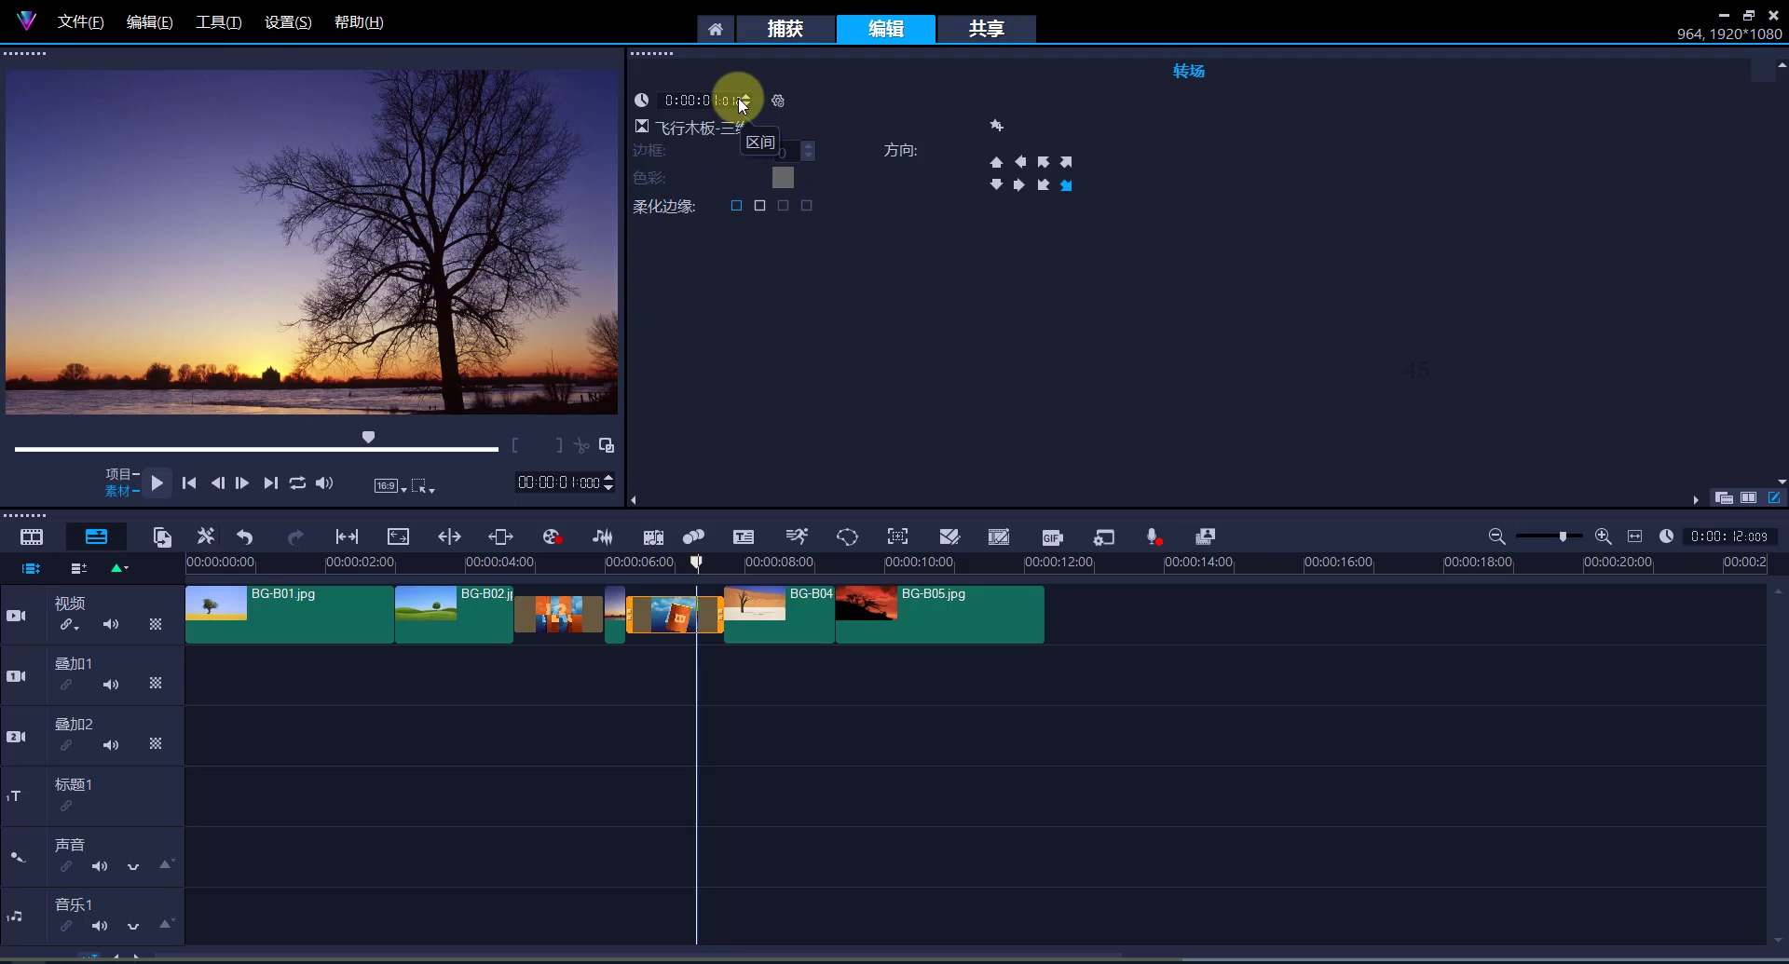Open the copy attributes tool in timeline toolbar
Image resolution: width=1789 pixels, height=964 pixels.
(162, 536)
